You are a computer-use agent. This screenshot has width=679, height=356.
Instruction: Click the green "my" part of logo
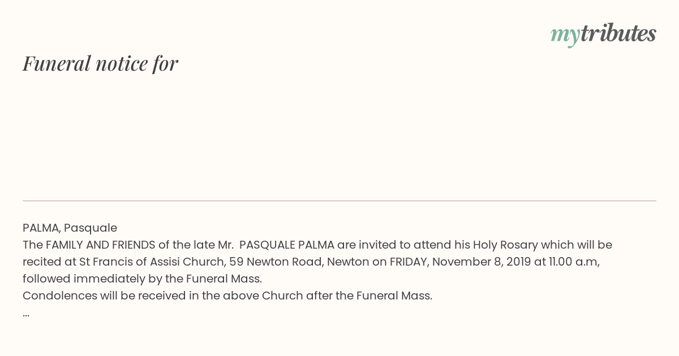(x=565, y=36)
